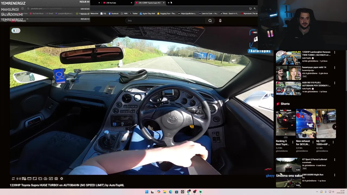
Task: Open the NBN bookmarks folder
Action: point(124,14)
